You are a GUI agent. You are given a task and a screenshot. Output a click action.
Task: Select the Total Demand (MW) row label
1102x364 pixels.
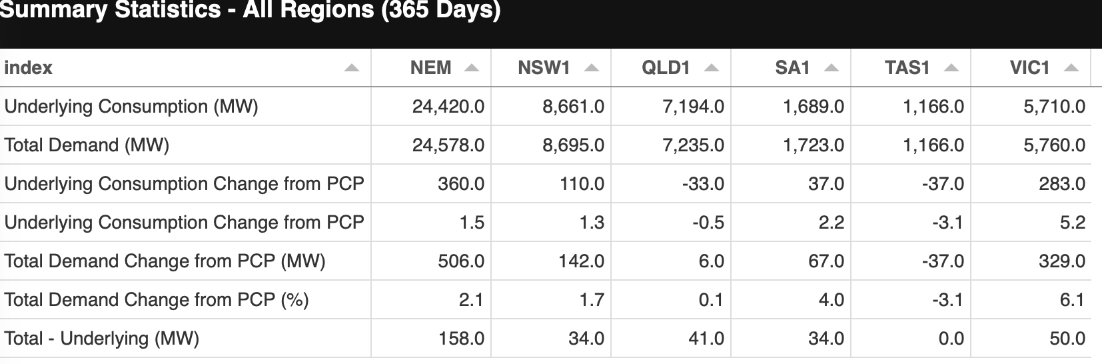click(x=87, y=145)
